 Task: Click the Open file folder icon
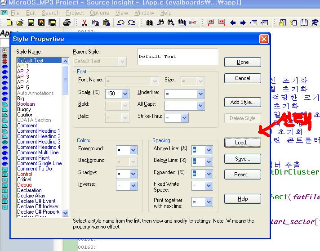click(x=20, y=22)
